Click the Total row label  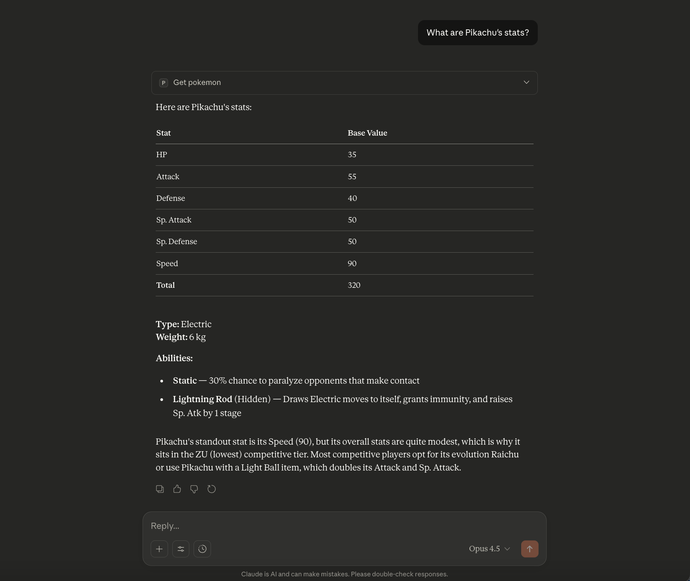point(165,285)
